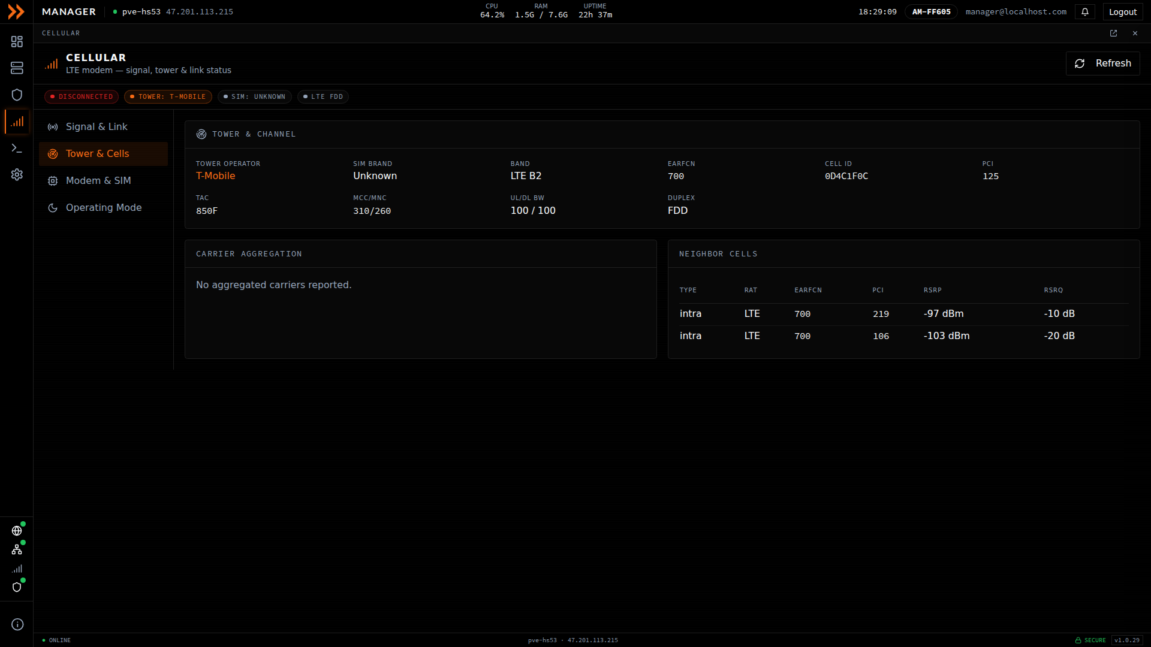Screen dimensions: 1151x647
Task: Open the server storage icon in sidebar
Action: tap(17, 68)
